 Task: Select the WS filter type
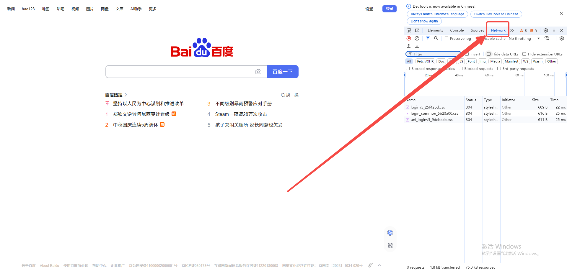click(526, 61)
